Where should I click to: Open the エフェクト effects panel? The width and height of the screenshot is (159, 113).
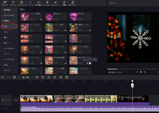(x=56, y=3)
